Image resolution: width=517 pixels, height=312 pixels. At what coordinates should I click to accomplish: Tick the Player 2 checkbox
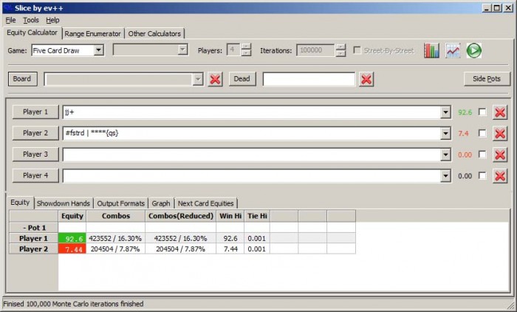[x=482, y=133]
